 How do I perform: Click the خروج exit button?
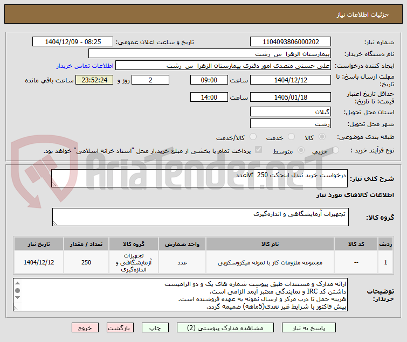click(85, 328)
